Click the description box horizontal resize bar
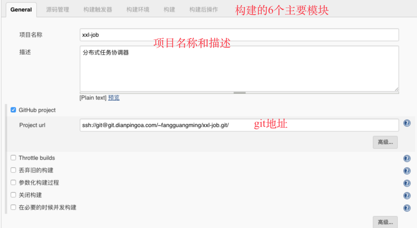 [x=239, y=93]
